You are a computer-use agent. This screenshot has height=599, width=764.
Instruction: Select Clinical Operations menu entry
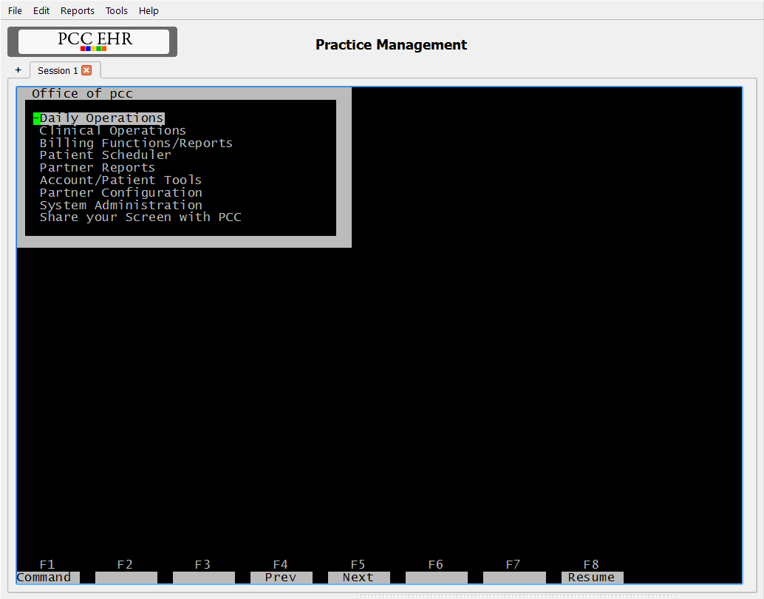(112, 131)
